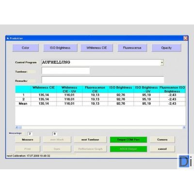Click the greyed over black button
The width and height of the screenshot is (194, 194).
(x=57, y=140)
